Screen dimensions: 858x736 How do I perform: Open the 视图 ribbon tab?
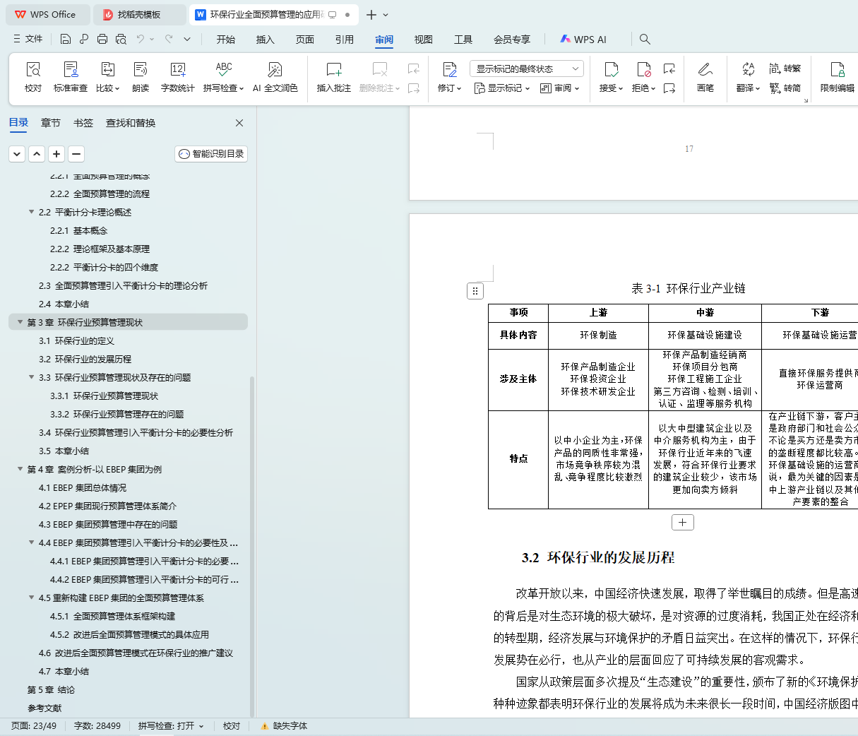423,40
